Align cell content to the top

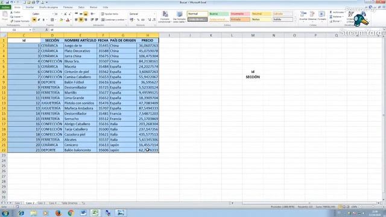77,14
